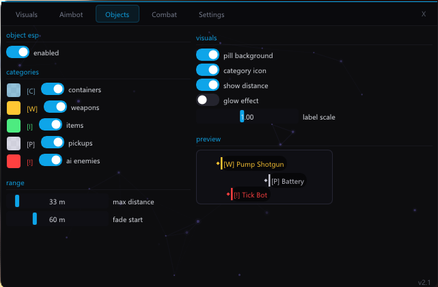Click the fade start slider
The height and width of the screenshot is (287, 438).
(57, 219)
